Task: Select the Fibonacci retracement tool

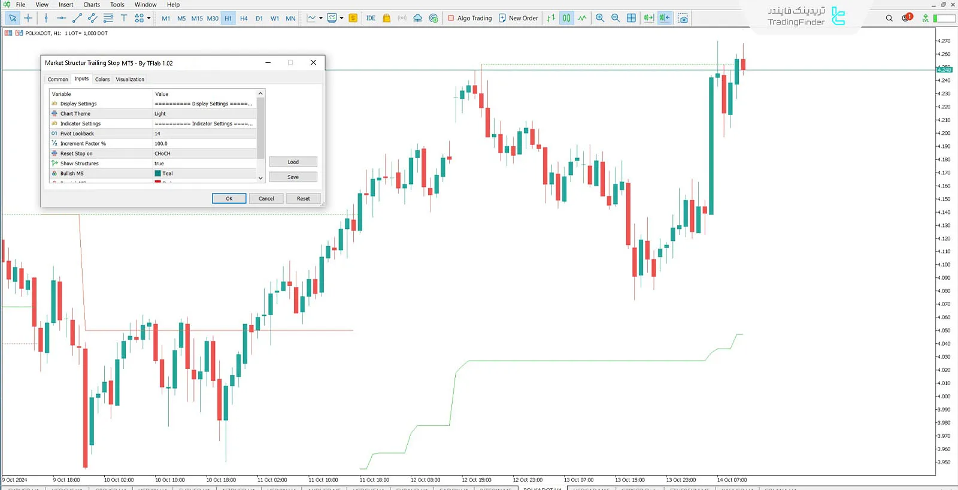Action: pos(108,18)
